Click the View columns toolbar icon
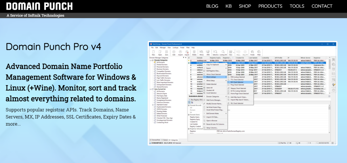Viewport: 347px width, 163px height. click(x=231, y=53)
